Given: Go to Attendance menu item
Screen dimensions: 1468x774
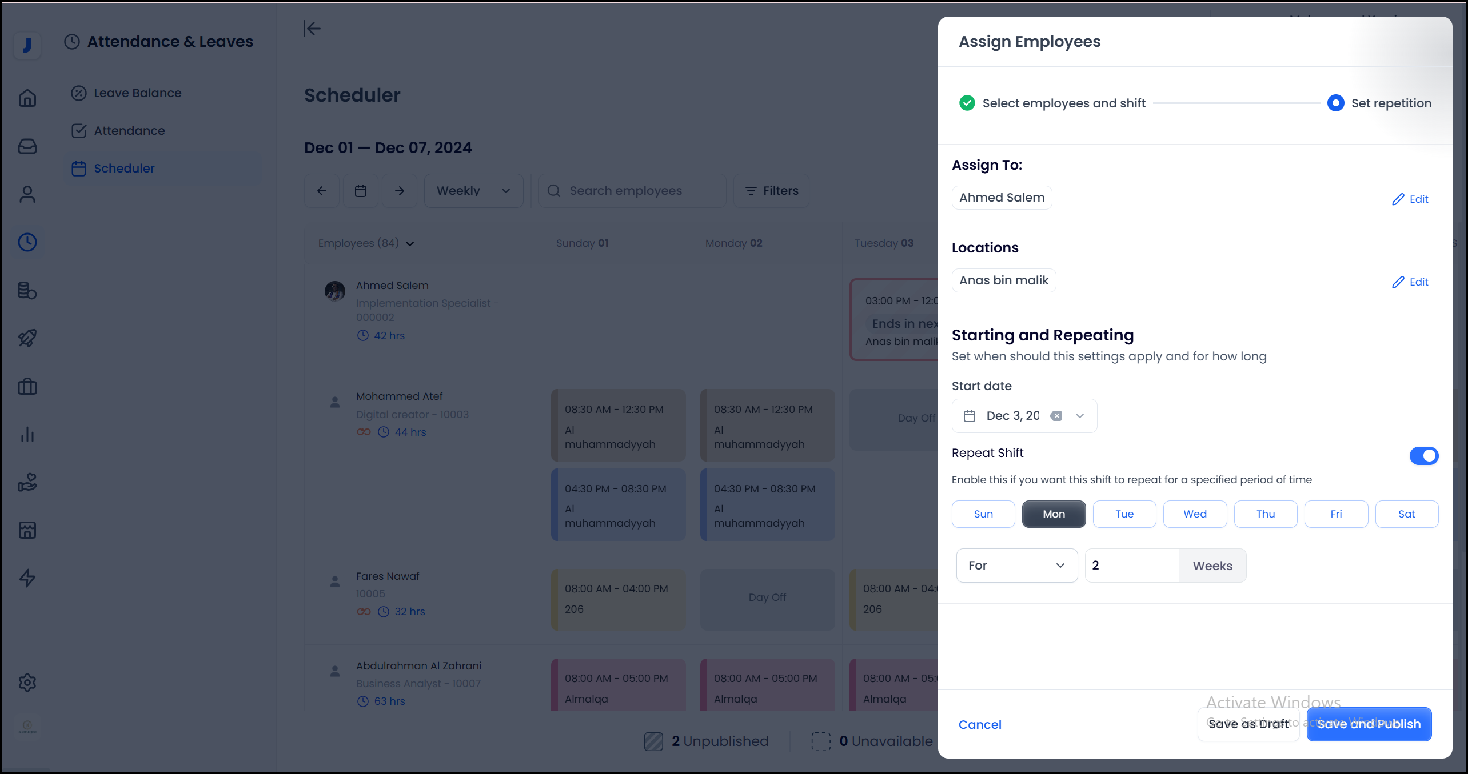Looking at the screenshot, I should 129,130.
